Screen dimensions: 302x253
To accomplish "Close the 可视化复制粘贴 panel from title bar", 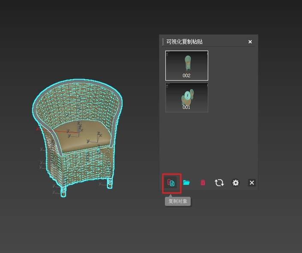I will tap(250, 42).
